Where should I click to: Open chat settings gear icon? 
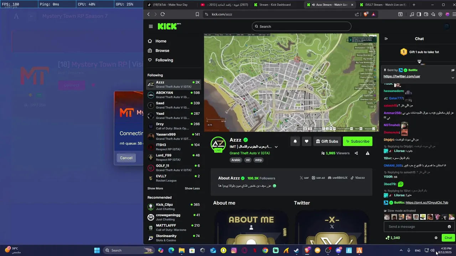[436, 238]
